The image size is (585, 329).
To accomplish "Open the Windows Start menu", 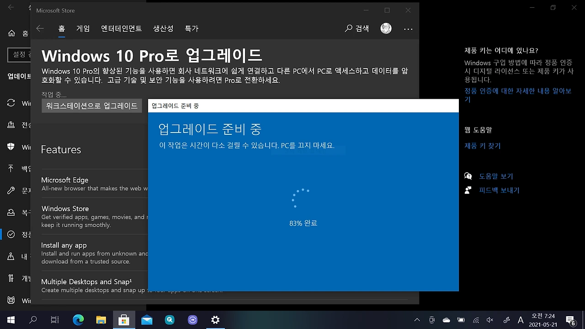I will tap(11, 320).
